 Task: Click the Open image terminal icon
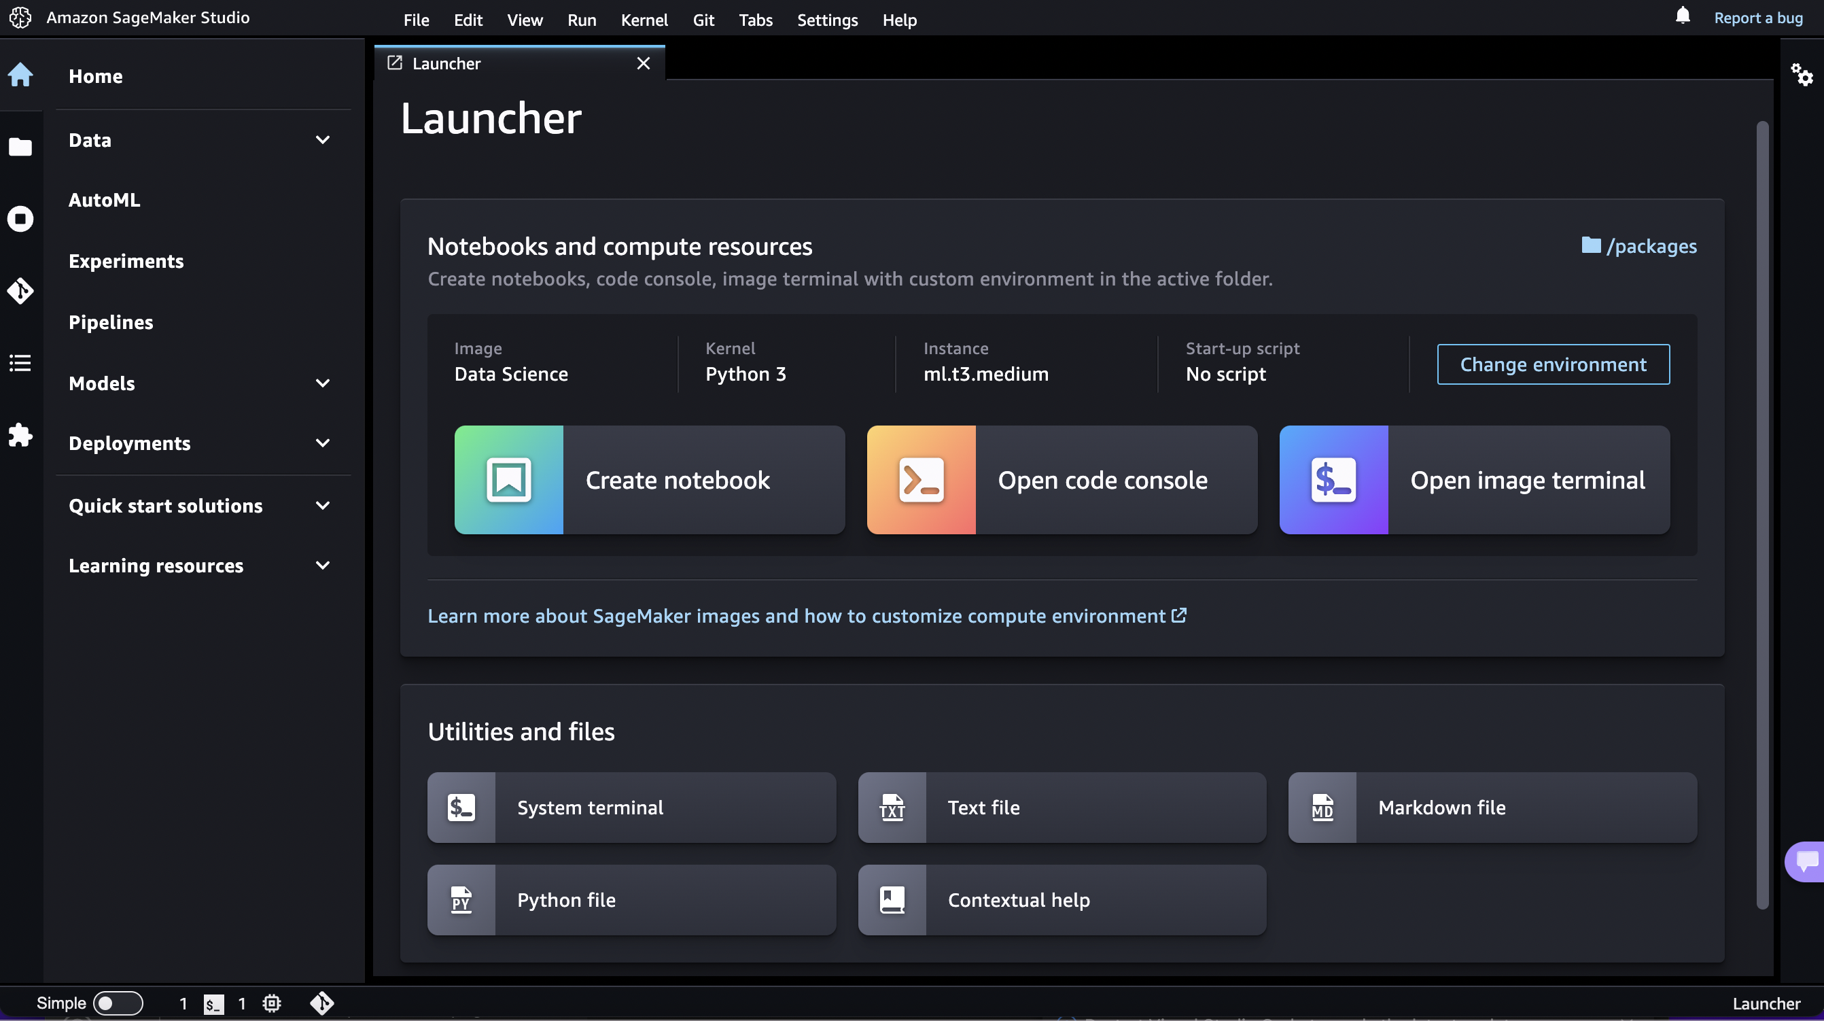click(1333, 480)
